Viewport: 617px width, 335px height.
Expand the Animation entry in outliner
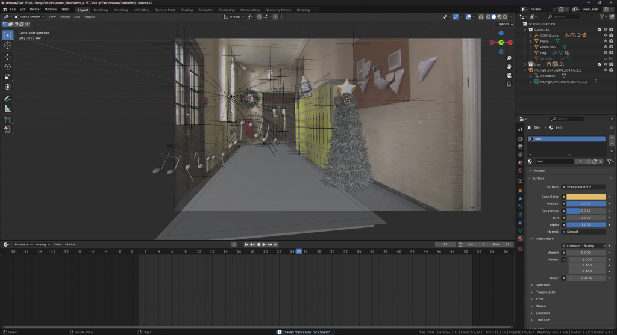click(531, 76)
